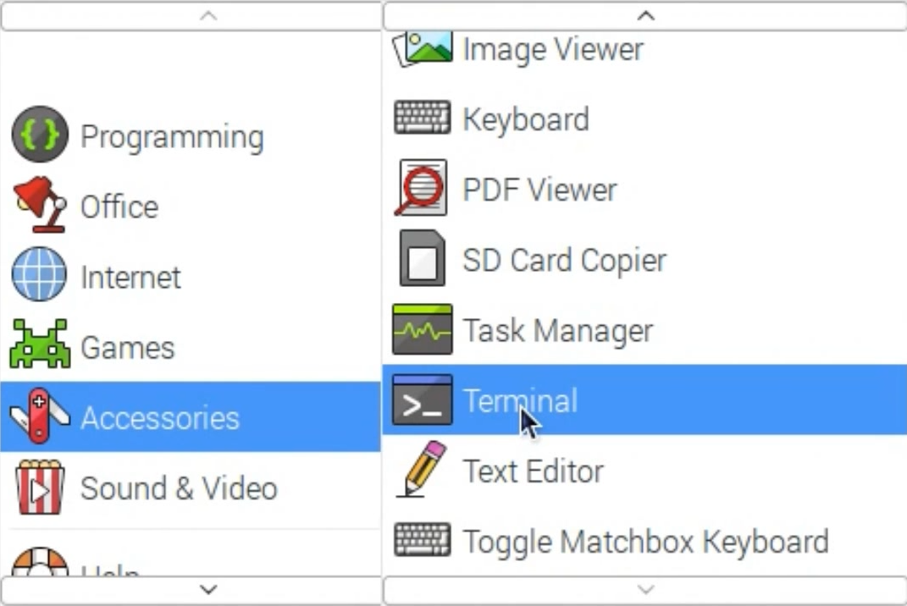The width and height of the screenshot is (907, 606).
Task: Click the SD Card Copier icon
Action: (422, 258)
